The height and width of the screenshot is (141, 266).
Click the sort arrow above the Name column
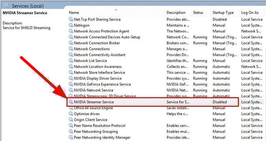coord(116,10)
